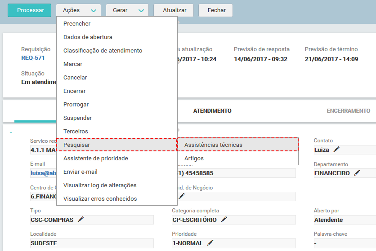Viewport: 376px width, 251px height.
Task: Choose Visualizar log de alterações
Action: pos(117,185)
